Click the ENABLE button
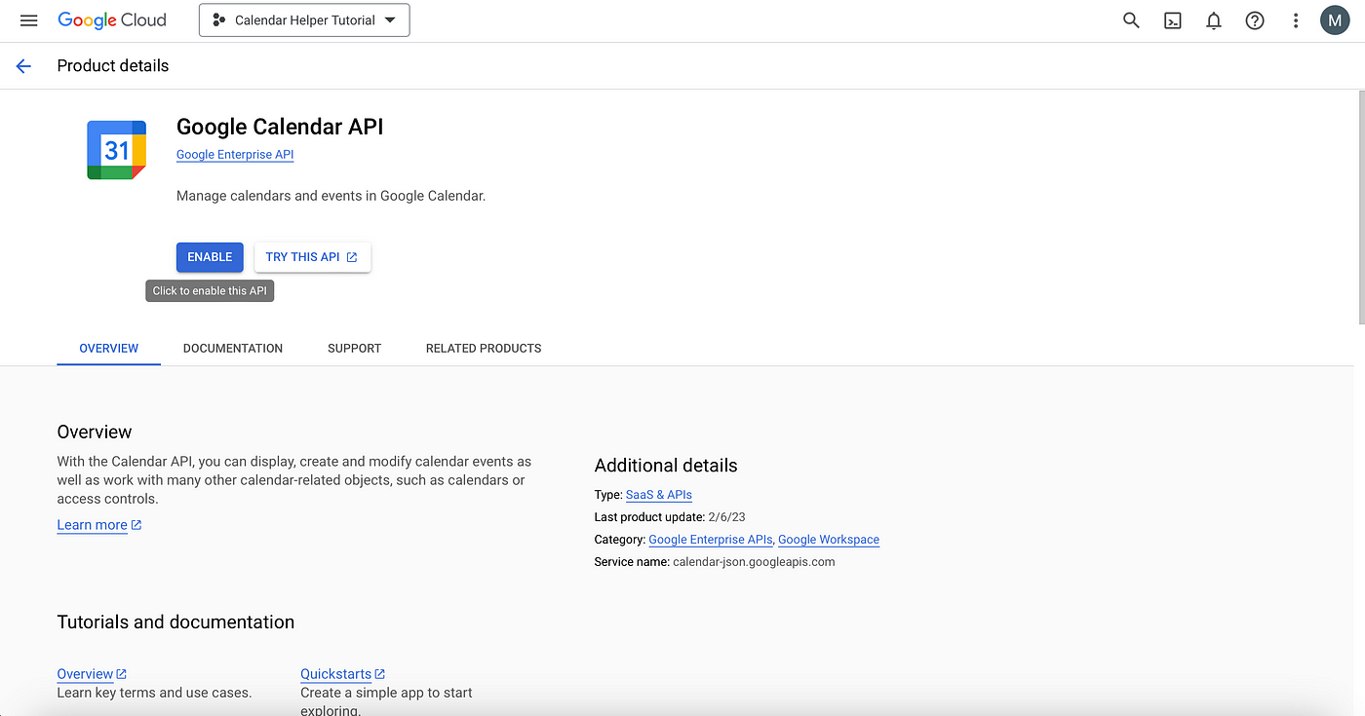This screenshot has height=716, width=1365. pos(210,257)
